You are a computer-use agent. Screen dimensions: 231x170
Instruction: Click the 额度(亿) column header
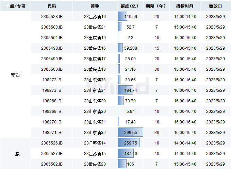130,6
